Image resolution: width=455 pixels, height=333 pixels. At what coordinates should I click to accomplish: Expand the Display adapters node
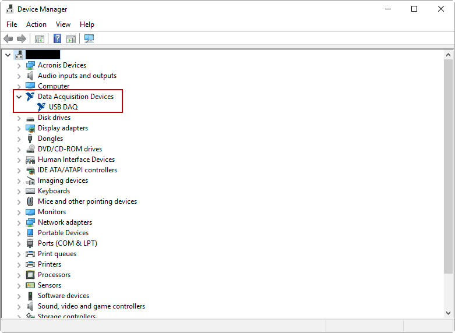[x=19, y=128]
